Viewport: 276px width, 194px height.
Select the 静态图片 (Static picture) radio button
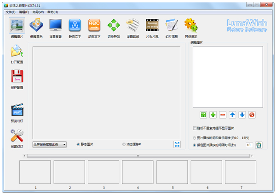click(x=78, y=144)
